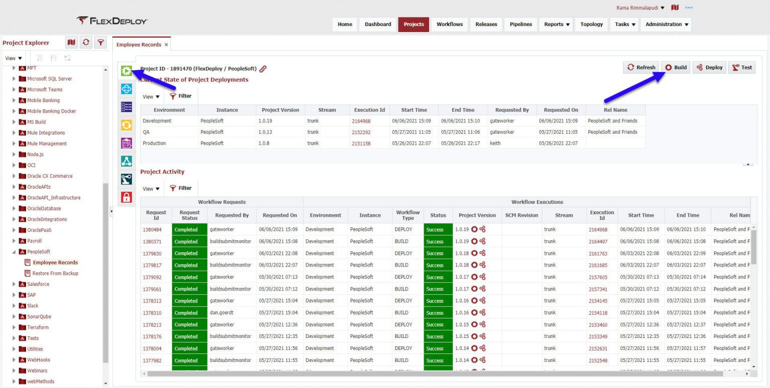The width and height of the screenshot is (770, 388).
Task: Select the green project execution icon
Action: [126, 72]
